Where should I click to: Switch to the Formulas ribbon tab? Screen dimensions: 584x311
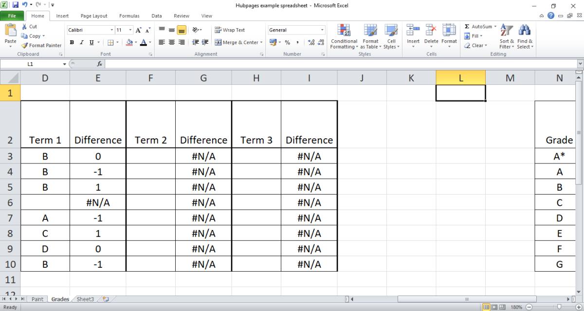click(129, 16)
